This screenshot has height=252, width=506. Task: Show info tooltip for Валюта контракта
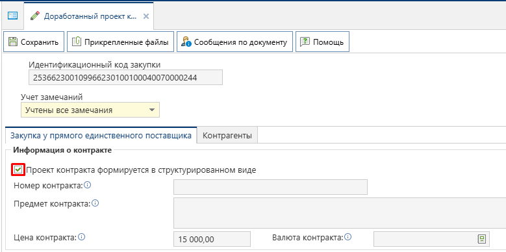click(x=348, y=237)
